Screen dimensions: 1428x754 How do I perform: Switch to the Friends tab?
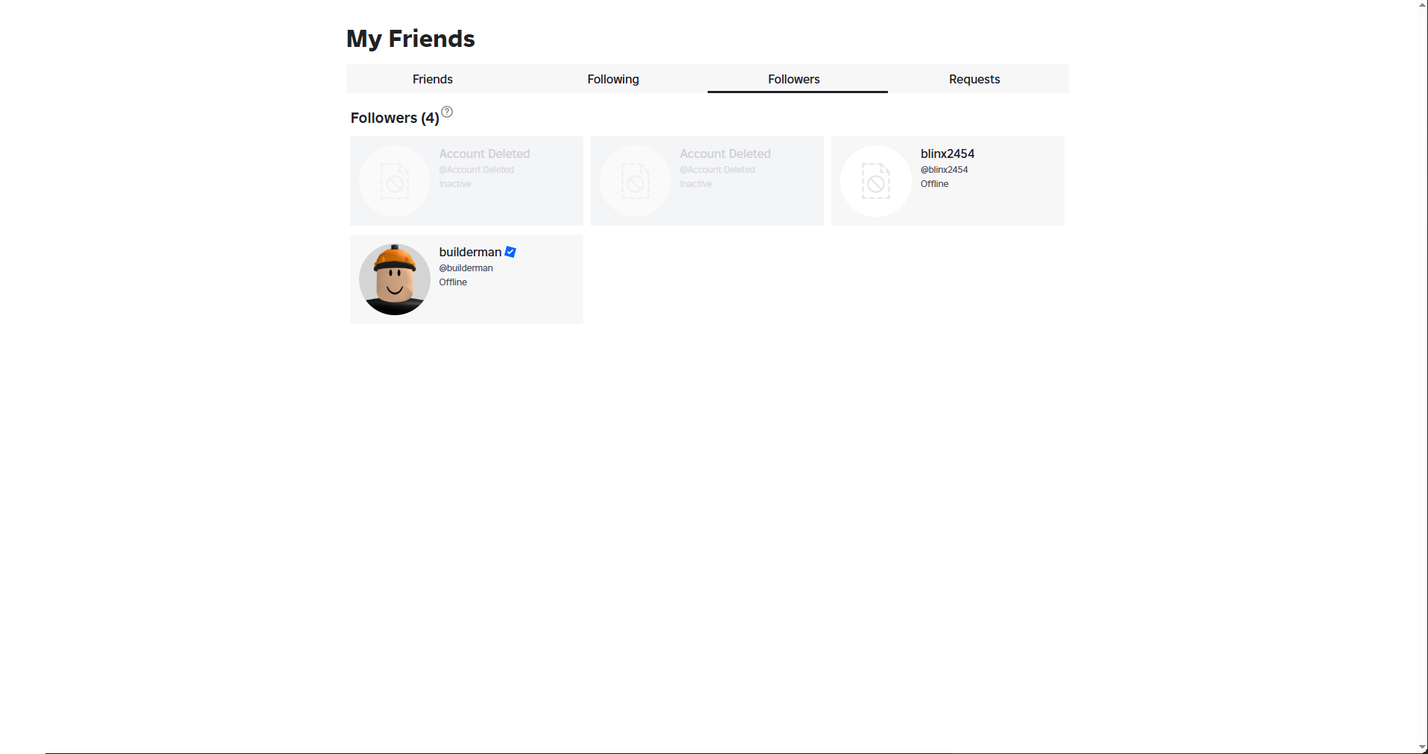tap(433, 79)
